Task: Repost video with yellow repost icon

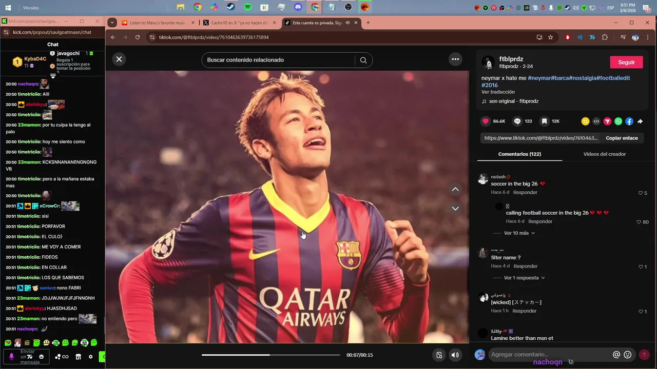Action: [585, 121]
